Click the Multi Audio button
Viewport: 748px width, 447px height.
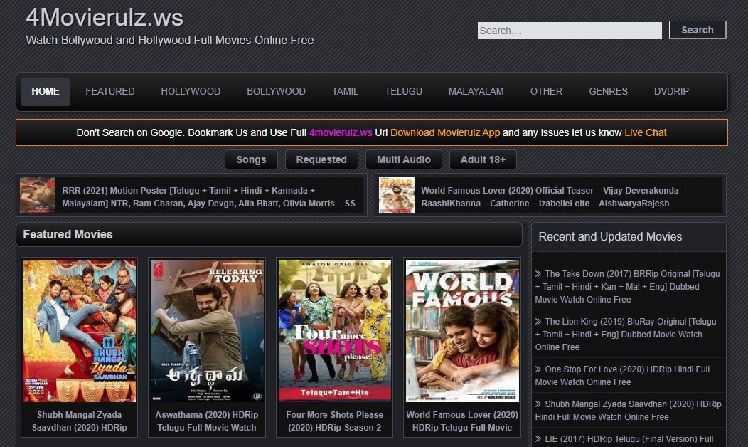click(404, 159)
